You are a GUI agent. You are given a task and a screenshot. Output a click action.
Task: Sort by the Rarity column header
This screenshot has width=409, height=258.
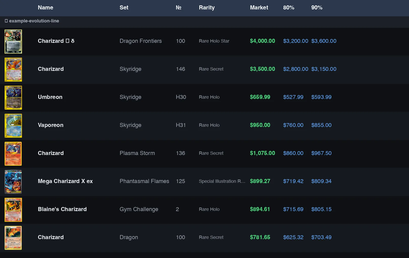click(x=207, y=8)
